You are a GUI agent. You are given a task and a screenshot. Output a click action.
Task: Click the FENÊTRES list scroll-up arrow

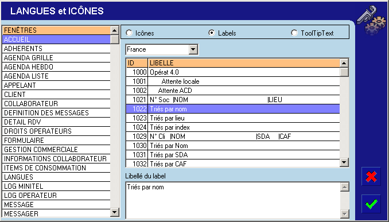[114, 30]
